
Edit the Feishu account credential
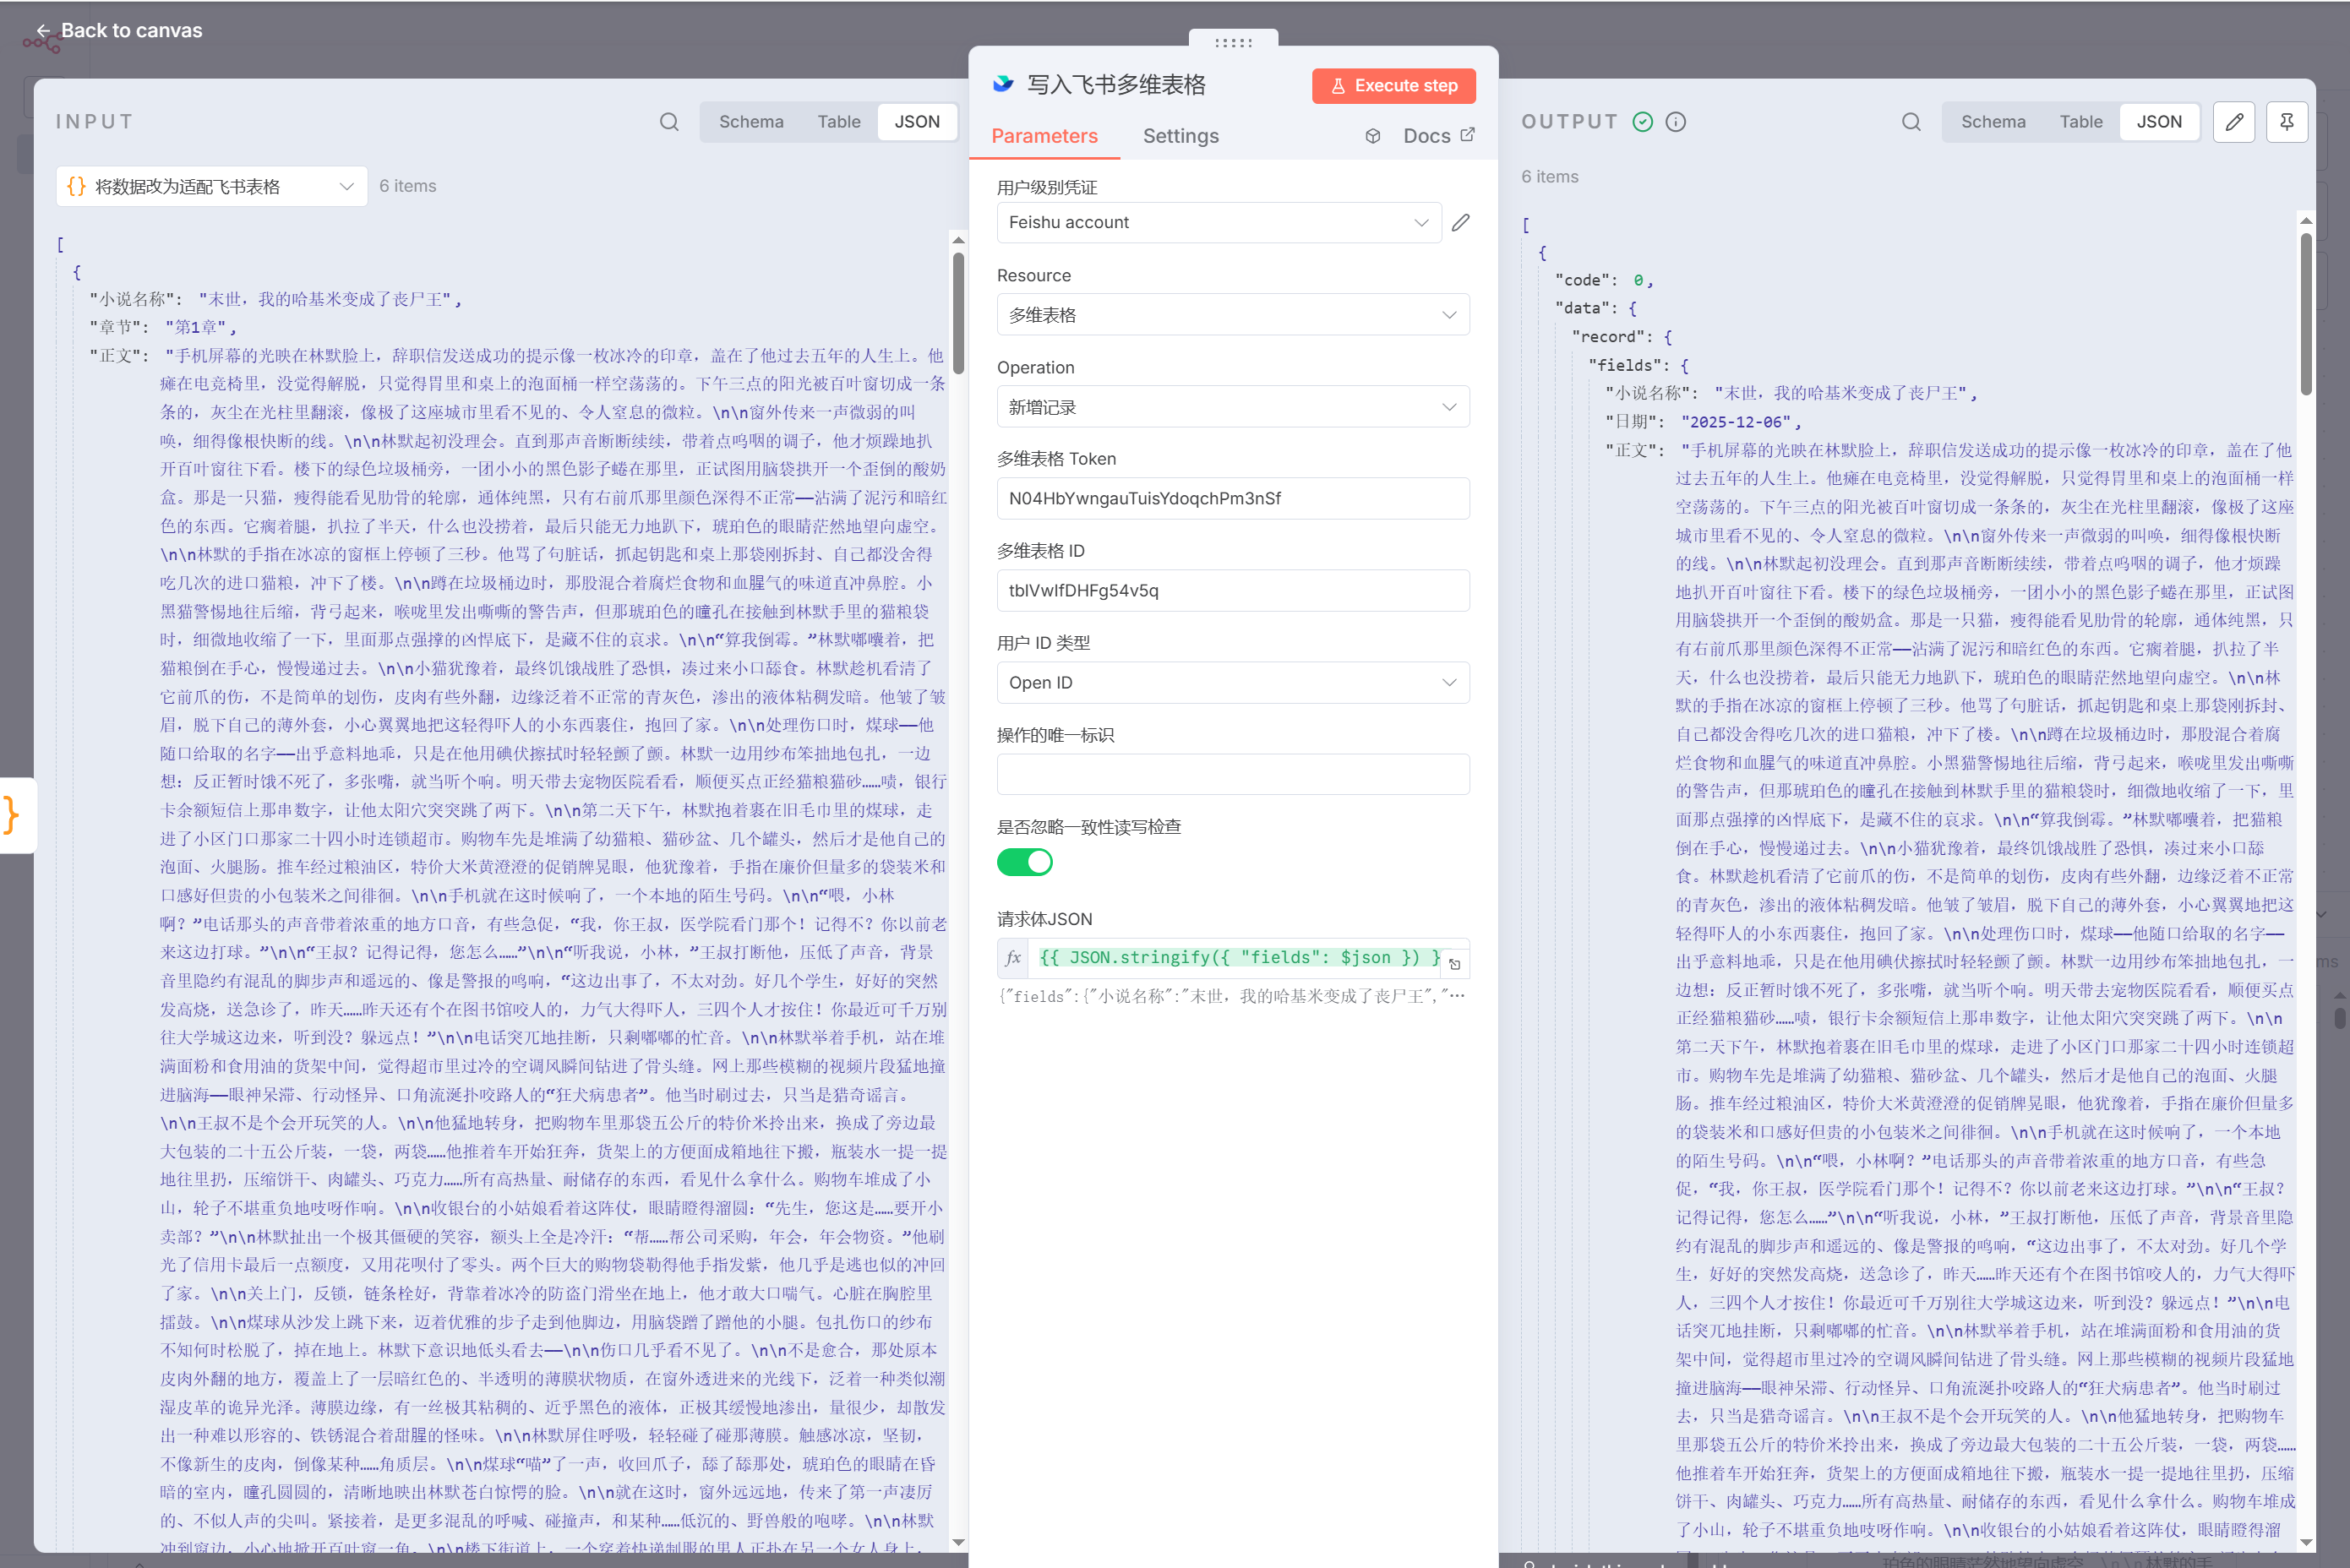[x=1460, y=223]
